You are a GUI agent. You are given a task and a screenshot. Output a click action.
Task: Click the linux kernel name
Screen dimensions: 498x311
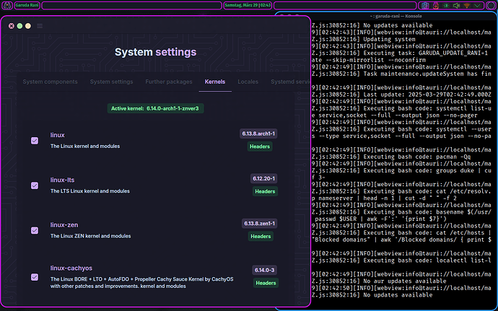(x=58, y=135)
